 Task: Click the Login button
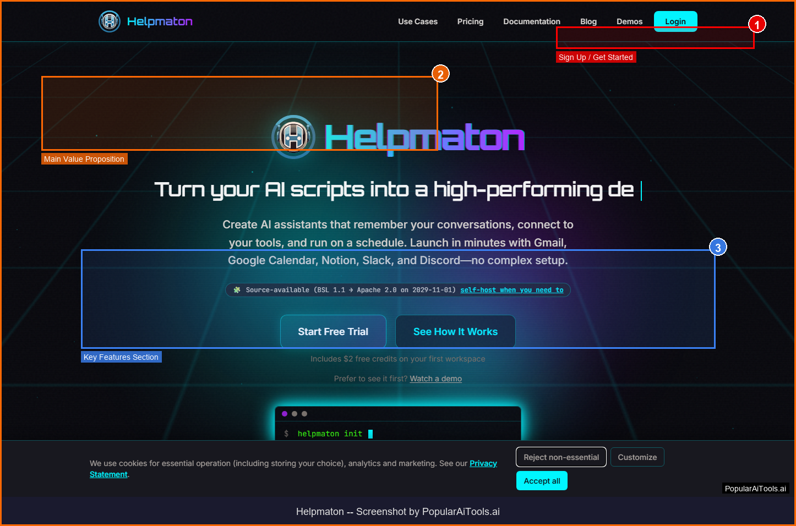pos(675,21)
